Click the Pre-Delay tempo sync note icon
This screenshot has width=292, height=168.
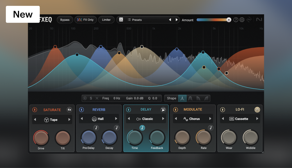click(96, 128)
